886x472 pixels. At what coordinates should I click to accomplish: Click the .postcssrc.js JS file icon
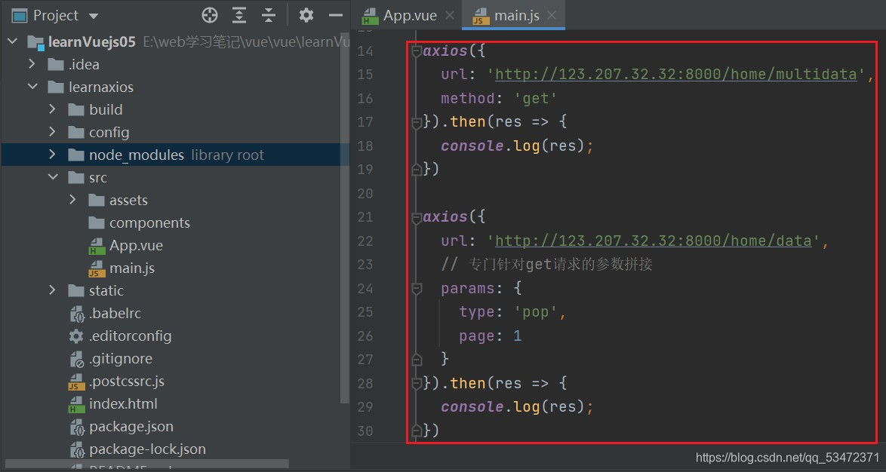pyautogui.click(x=75, y=382)
